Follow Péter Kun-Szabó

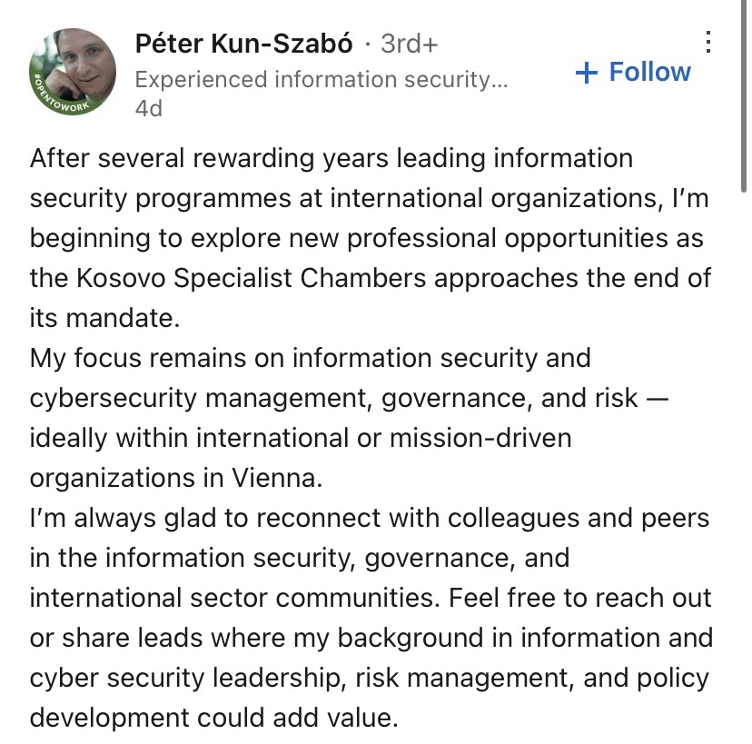click(x=648, y=72)
